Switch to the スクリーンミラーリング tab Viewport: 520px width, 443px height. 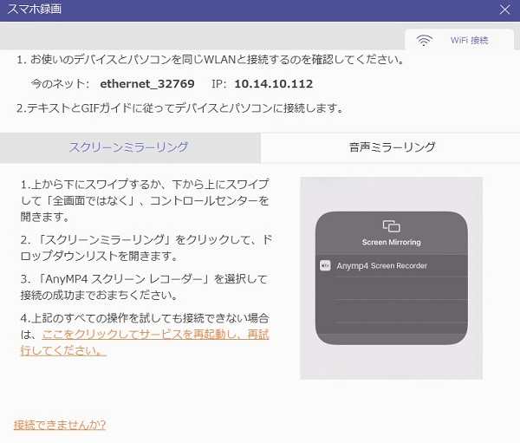pos(128,147)
